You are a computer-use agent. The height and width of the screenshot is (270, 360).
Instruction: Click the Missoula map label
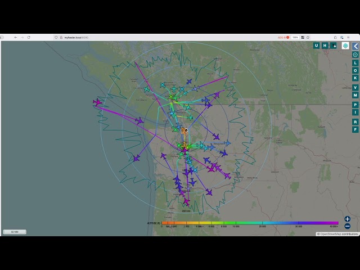pyautogui.click(x=327, y=161)
